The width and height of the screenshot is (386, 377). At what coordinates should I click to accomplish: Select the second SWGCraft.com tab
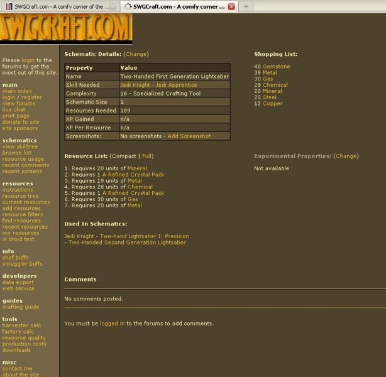[176, 6]
